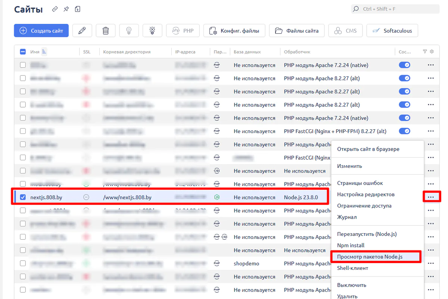Click the trash can delete icon

tap(106, 31)
